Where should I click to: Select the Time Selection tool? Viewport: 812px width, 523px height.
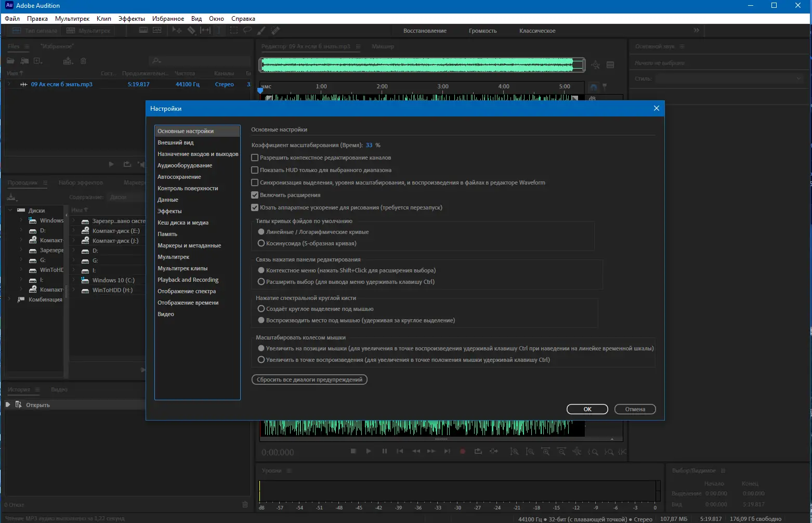(x=219, y=30)
